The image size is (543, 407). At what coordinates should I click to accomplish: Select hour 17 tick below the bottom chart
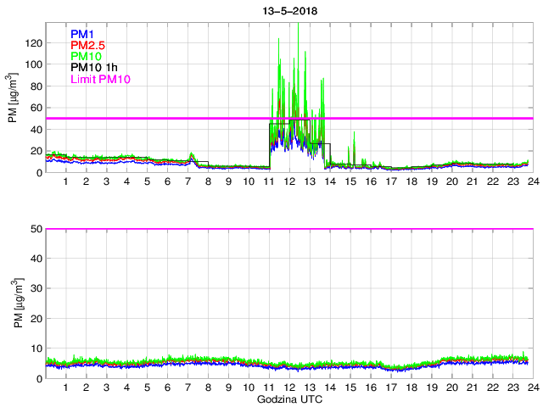[x=390, y=387]
